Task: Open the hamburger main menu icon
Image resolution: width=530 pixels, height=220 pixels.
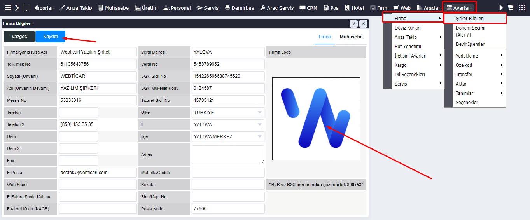Action: (7, 8)
